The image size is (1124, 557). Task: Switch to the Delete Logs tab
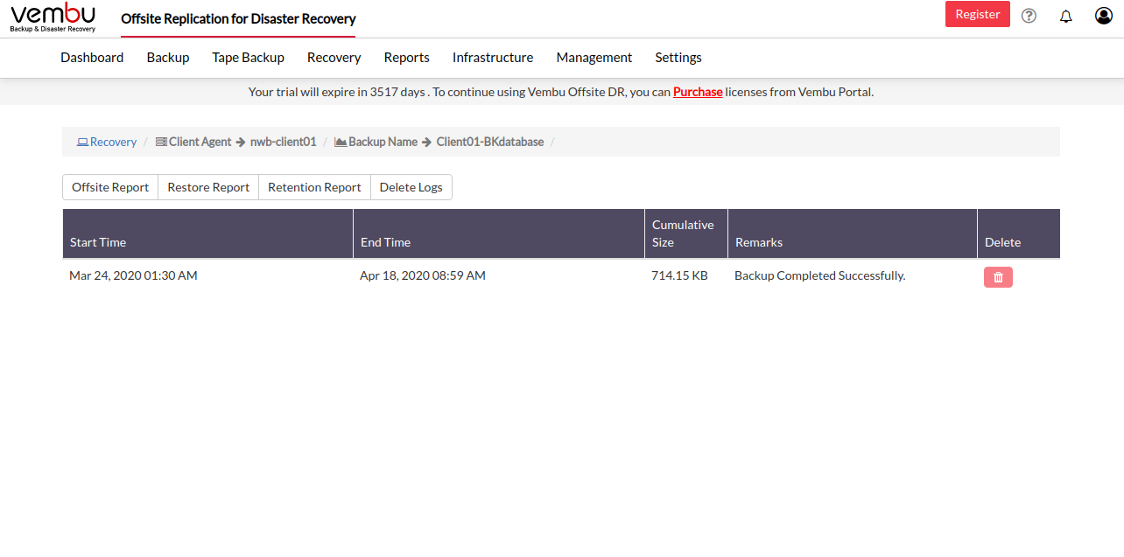[411, 187]
